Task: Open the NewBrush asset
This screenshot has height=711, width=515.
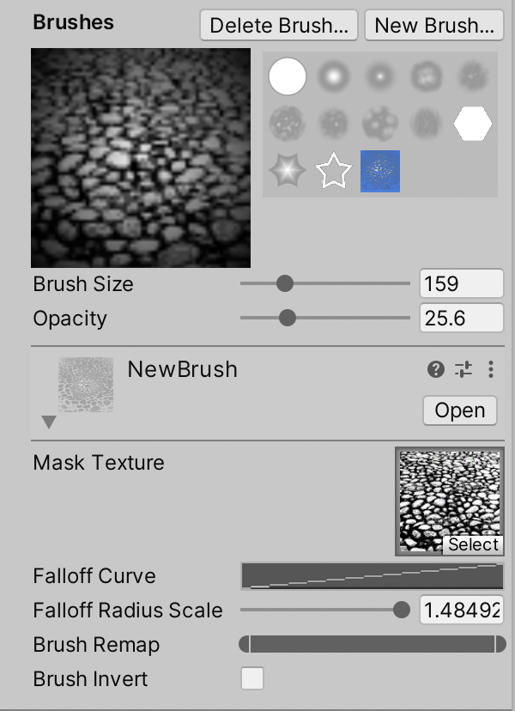Action: point(460,410)
